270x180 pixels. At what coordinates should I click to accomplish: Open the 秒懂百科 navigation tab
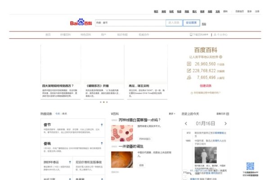(65, 35)
